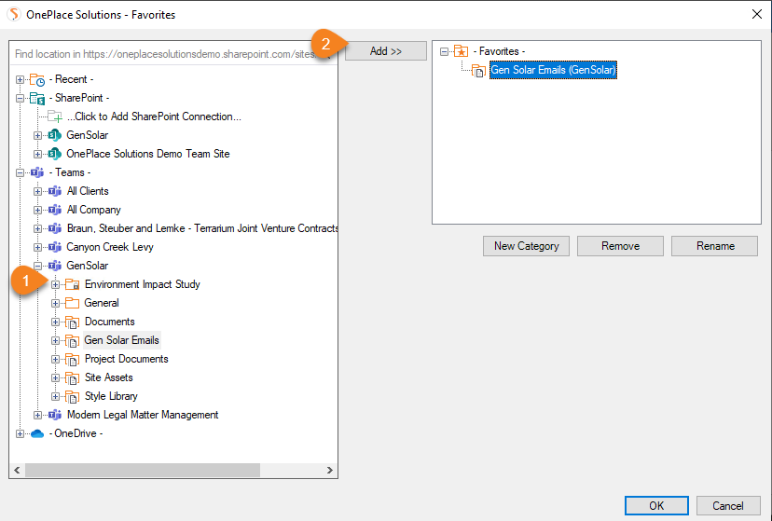The width and height of the screenshot is (772, 521).
Task: Click the Style Library icon
Action: coord(73,397)
